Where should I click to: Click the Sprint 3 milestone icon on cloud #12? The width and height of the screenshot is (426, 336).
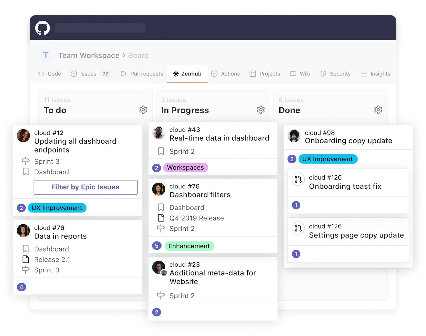point(26,161)
